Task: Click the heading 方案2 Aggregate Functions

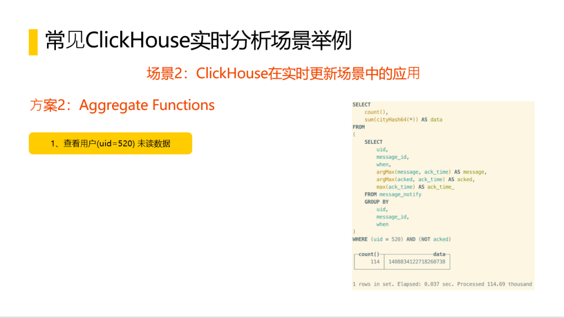Action: pyautogui.click(x=122, y=105)
